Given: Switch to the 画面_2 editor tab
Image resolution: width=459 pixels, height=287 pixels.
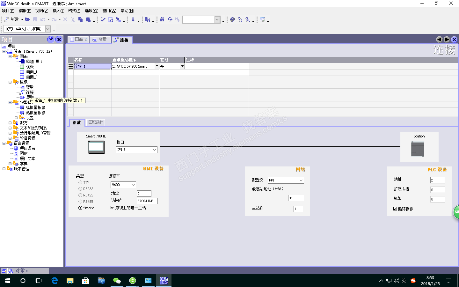Looking at the screenshot, I should [x=78, y=40].
